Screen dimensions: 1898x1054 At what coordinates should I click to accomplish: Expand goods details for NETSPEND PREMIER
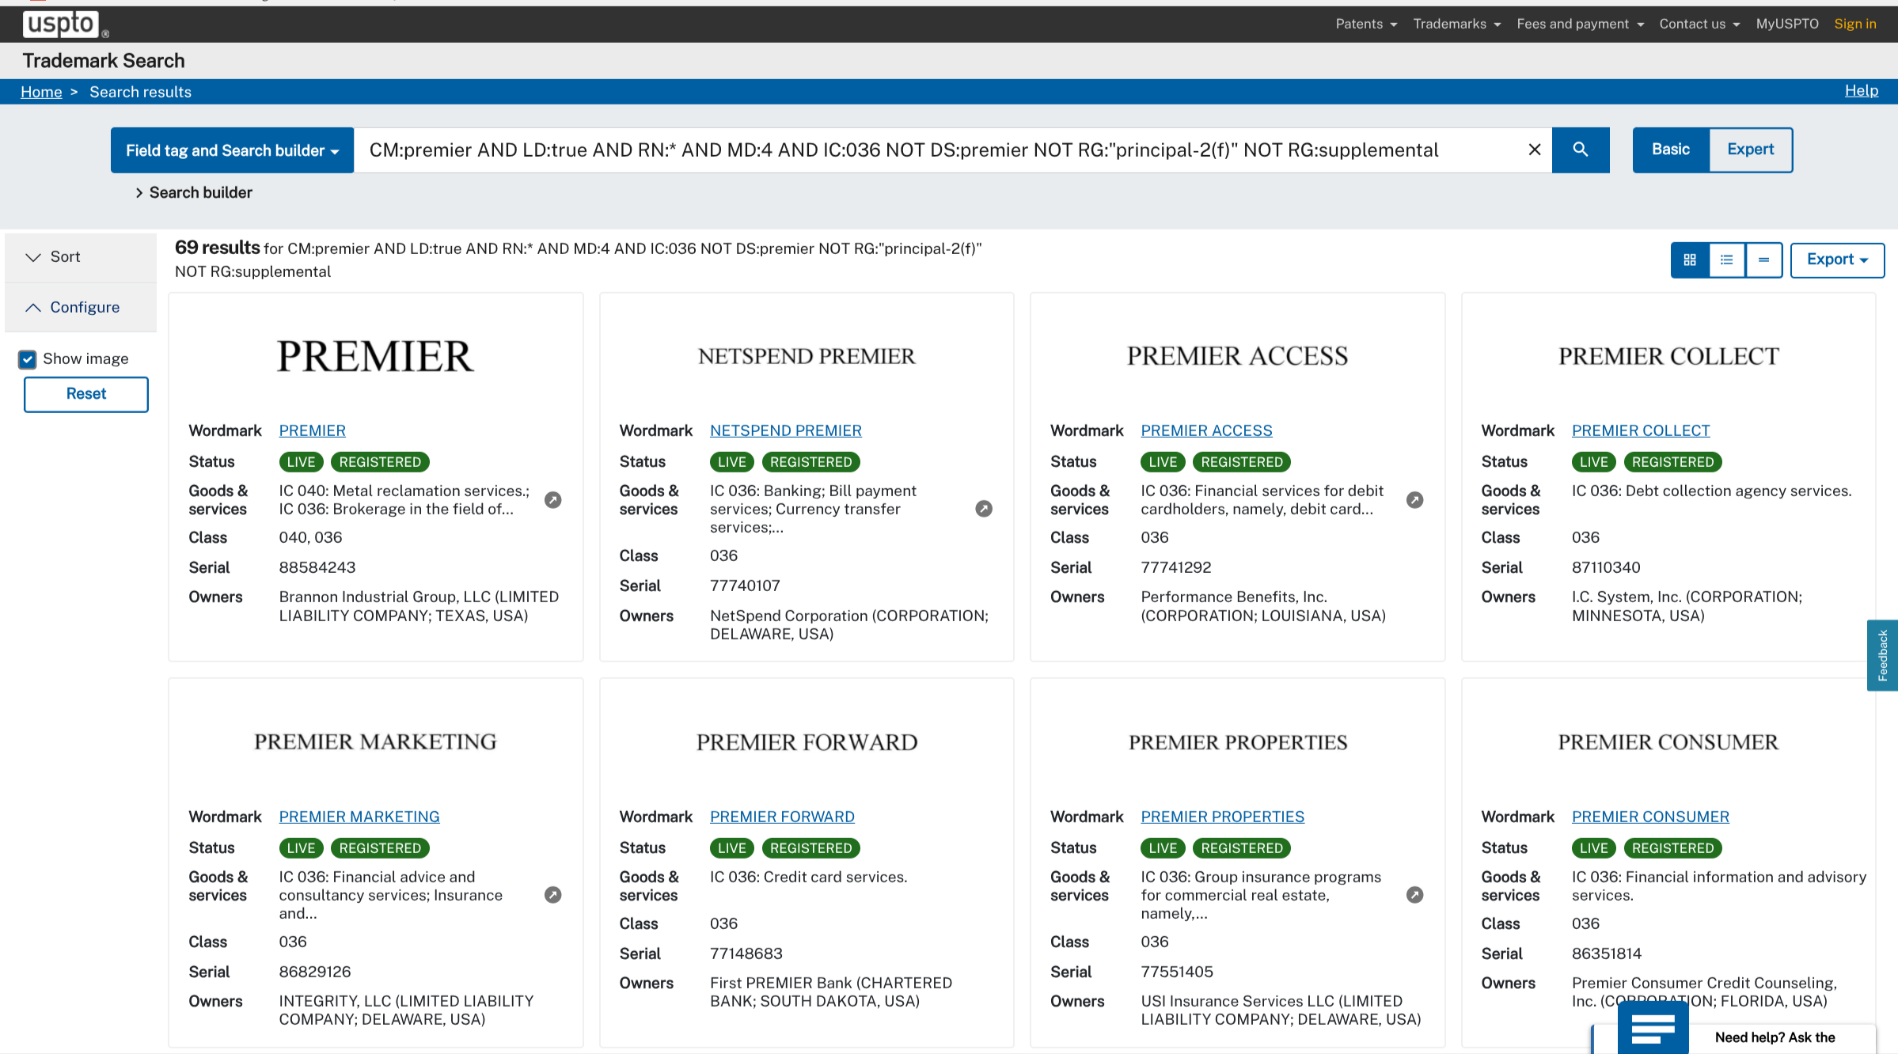984,509
